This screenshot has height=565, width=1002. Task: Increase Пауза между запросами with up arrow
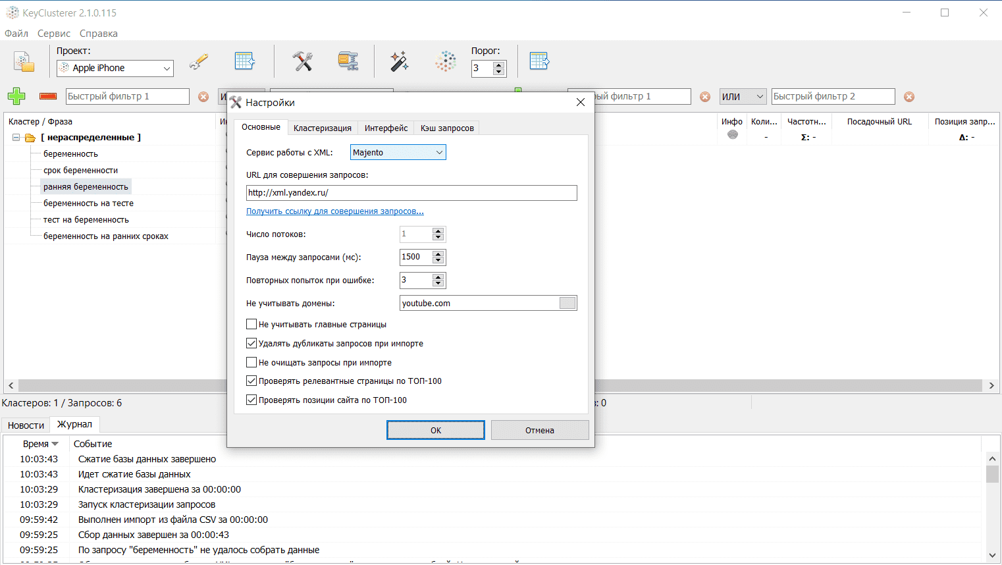[438, 254]
